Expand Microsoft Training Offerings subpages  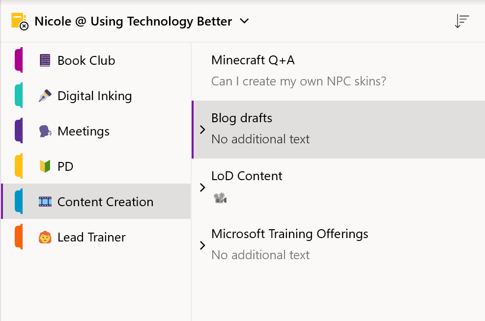click(202, 245)
